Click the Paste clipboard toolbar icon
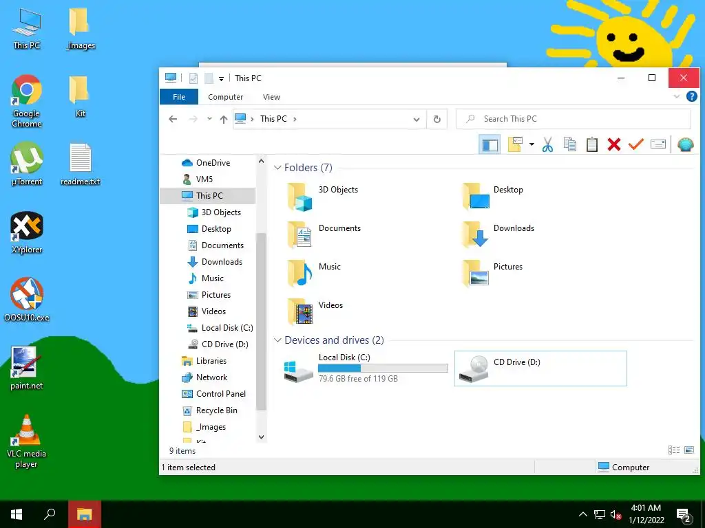Viewport: 705px width, 528px height. coord(591,144)
